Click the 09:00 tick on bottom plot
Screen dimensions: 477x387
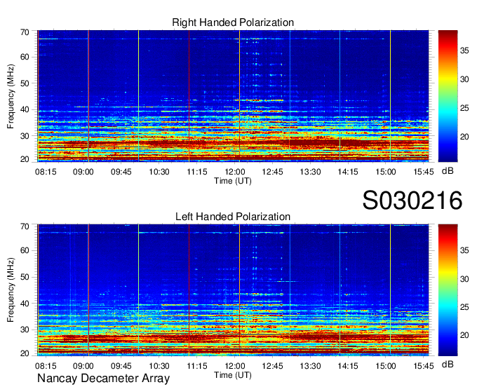pos(83,366)
